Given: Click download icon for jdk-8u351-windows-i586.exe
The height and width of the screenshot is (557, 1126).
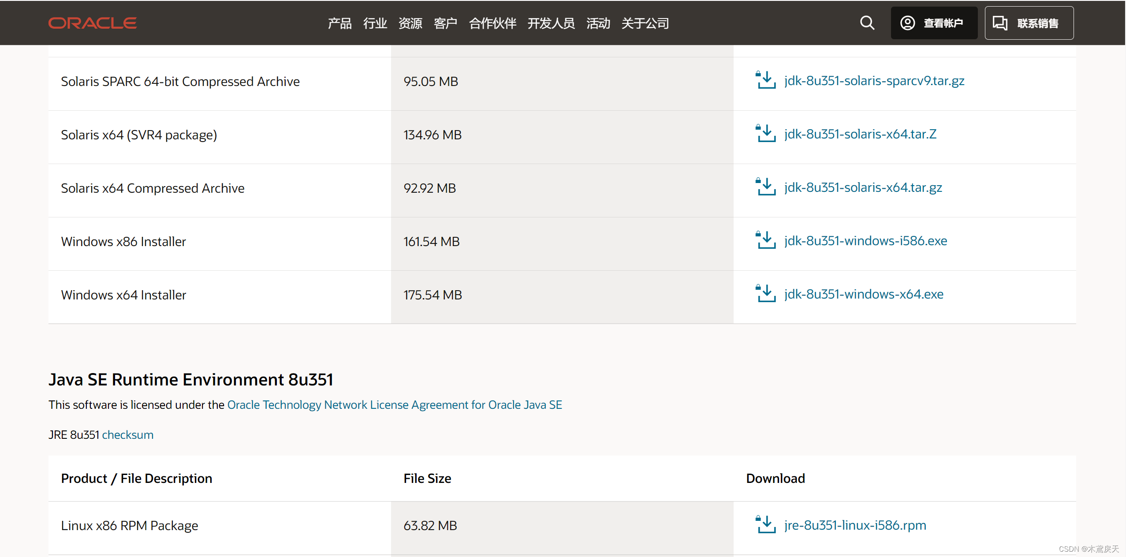Looking at the screenshot, I should coord(765,240).
